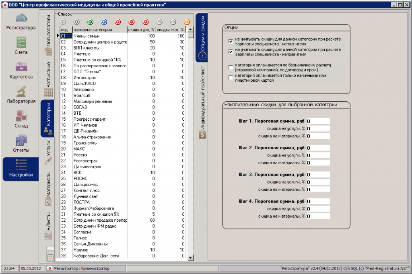The image size is (412, 274).
Task: Click the green next record button
Action: tap(90, 22)
